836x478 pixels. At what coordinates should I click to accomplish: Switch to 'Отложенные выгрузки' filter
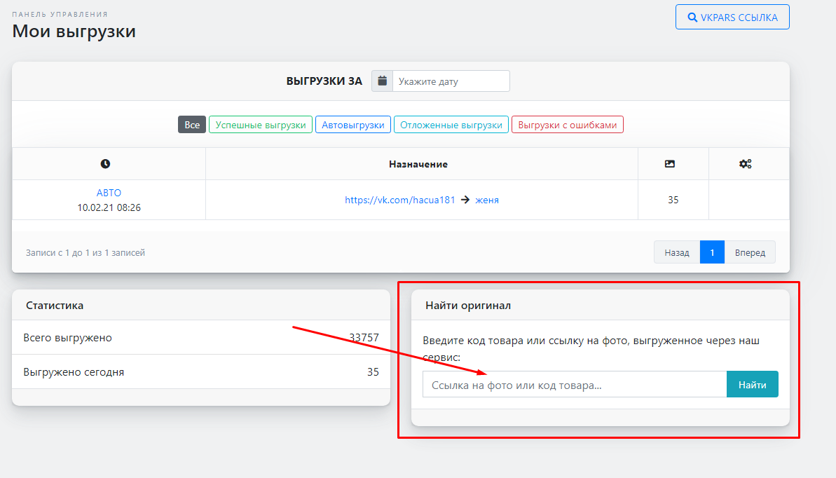(x=451, y=125)
